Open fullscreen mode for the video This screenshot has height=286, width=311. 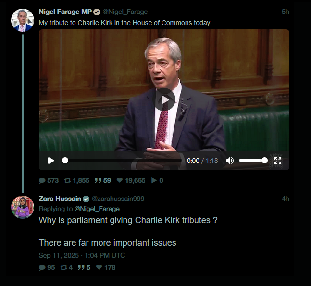click(278, 161)
